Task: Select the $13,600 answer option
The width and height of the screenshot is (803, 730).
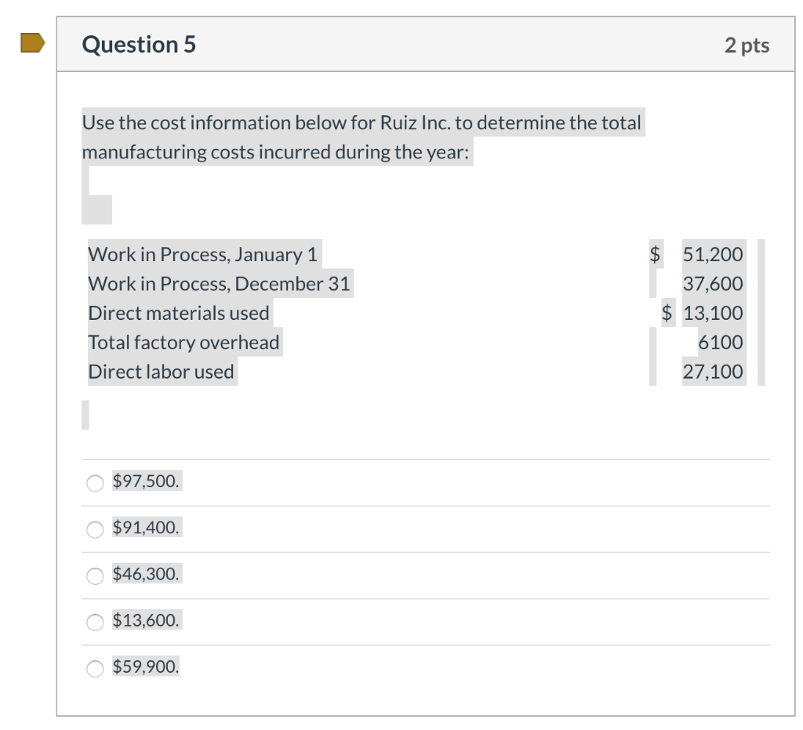Action: [x=94, y=622]
